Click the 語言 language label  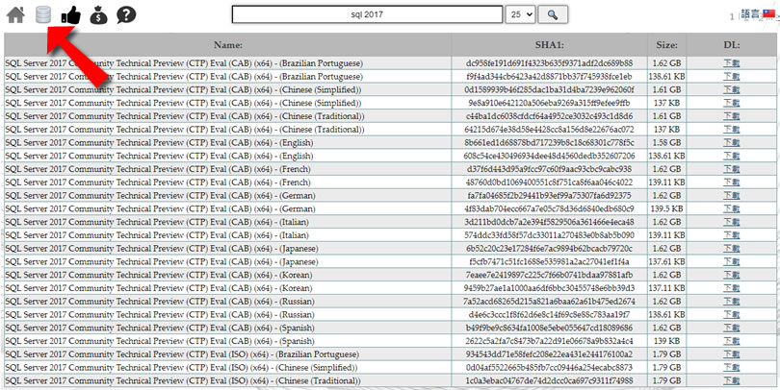coord(751,14)
